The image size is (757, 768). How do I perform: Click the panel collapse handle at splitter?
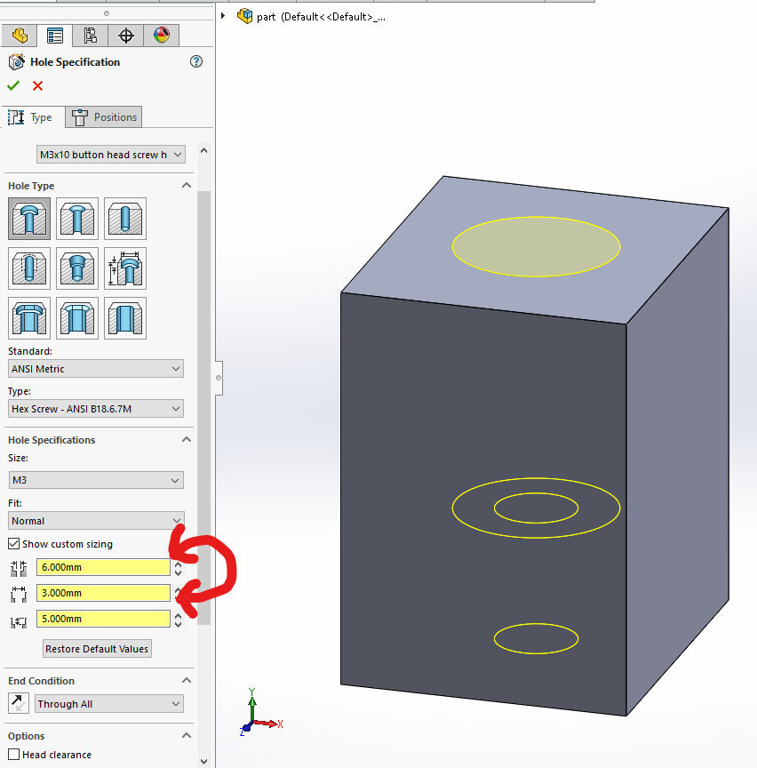[219, 378]
